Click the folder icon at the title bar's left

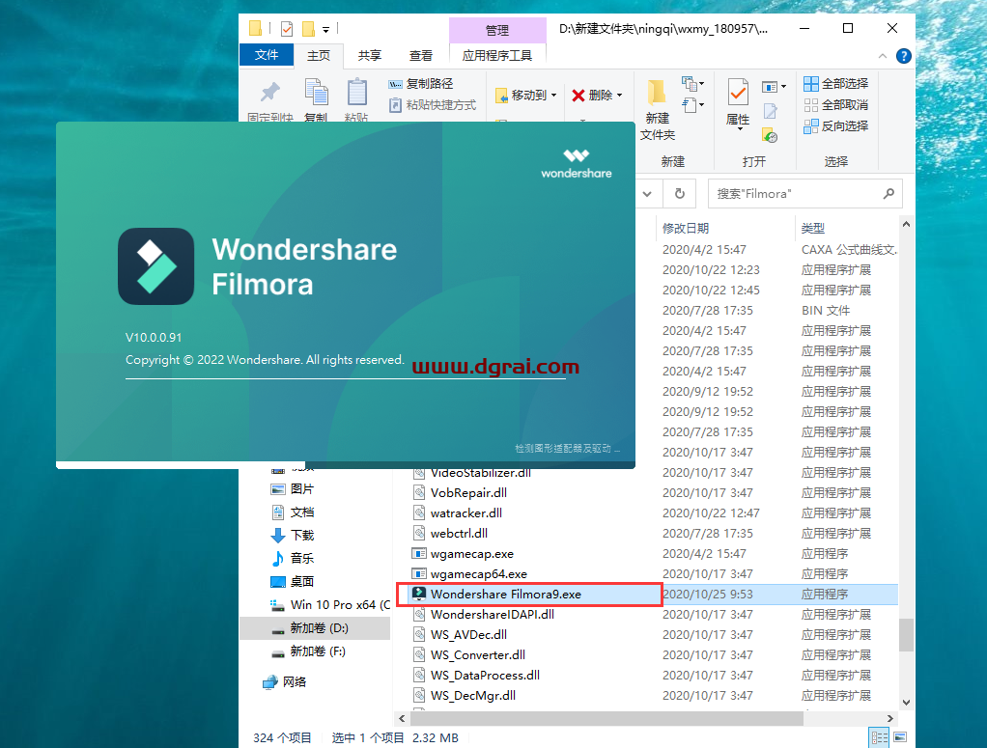255,28
